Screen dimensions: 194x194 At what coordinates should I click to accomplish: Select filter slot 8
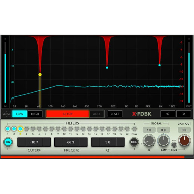tap(52, 129)
